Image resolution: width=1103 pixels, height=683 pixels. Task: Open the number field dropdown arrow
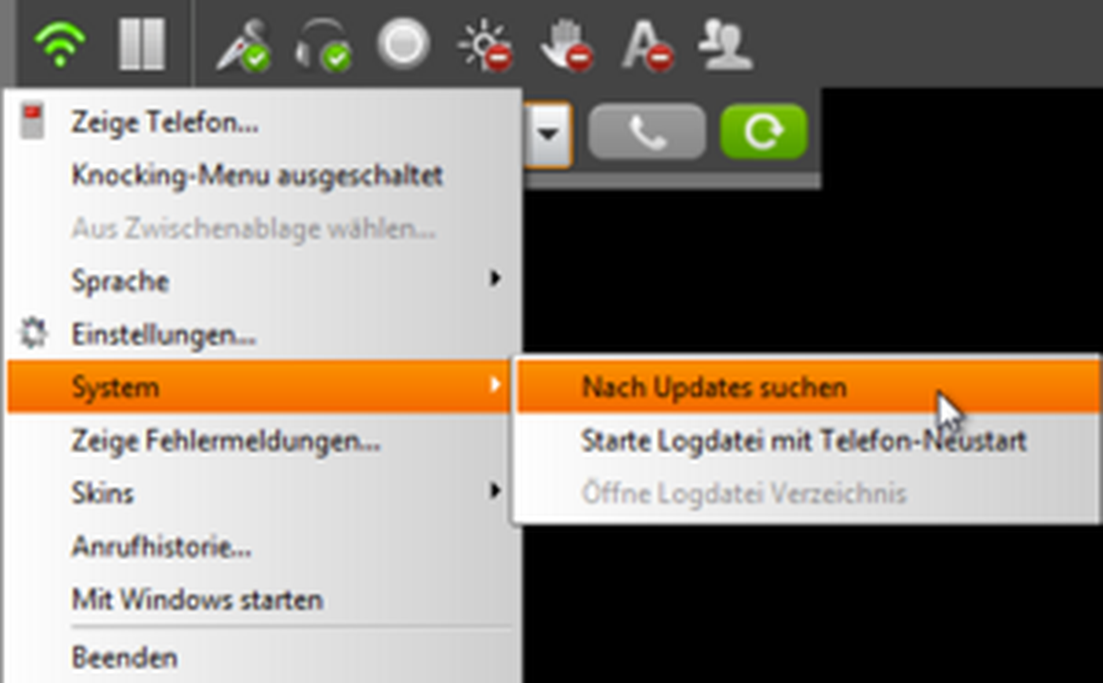click(x=548, y=134)
